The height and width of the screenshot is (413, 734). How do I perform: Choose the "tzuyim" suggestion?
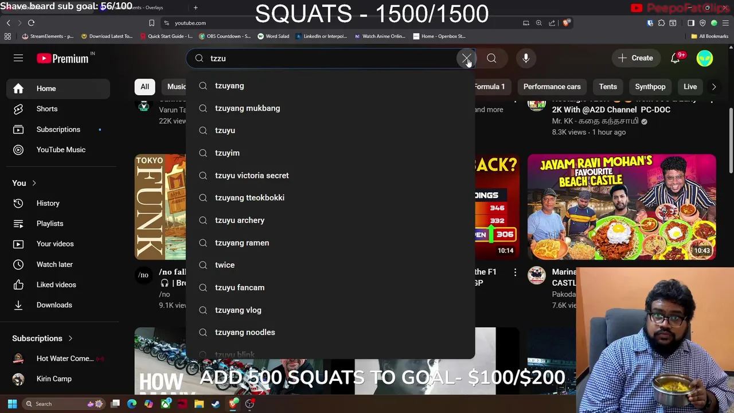330,153
